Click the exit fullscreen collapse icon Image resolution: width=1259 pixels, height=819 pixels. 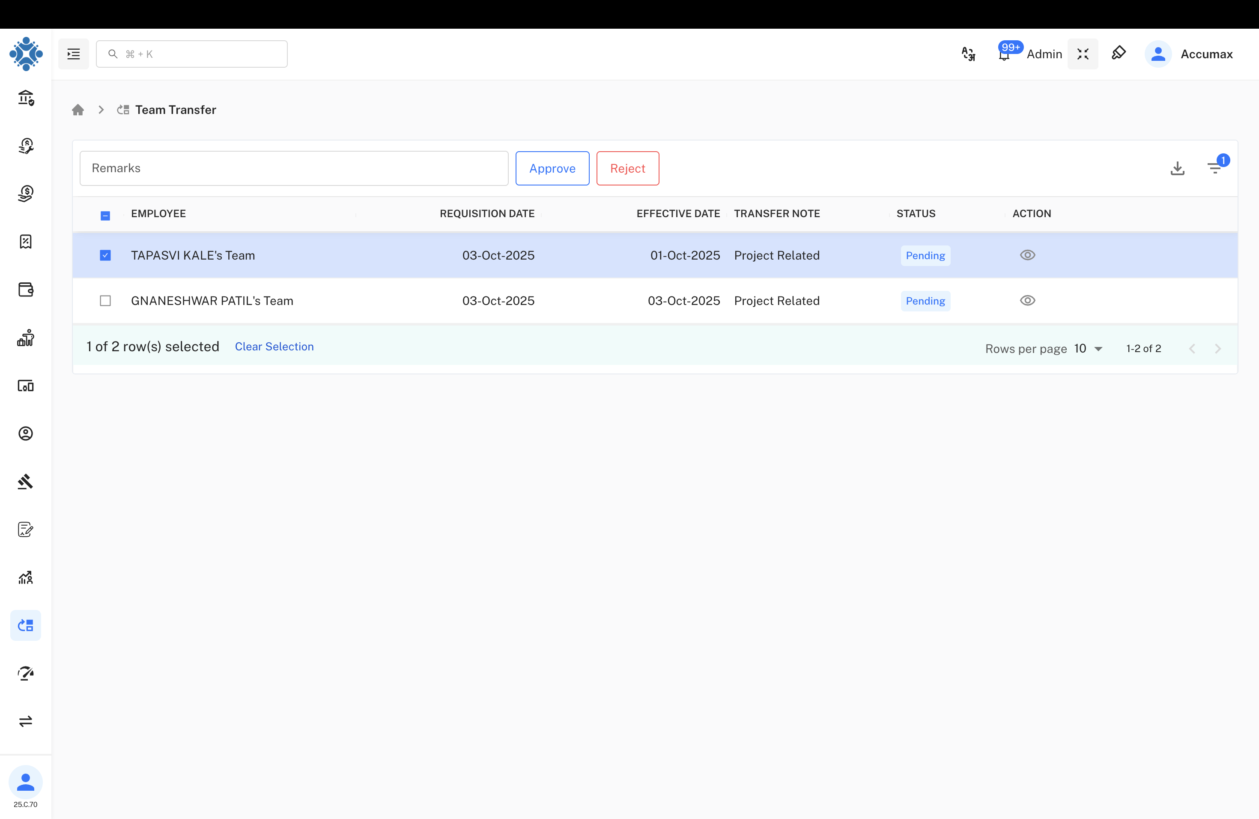coord(1082,54)
